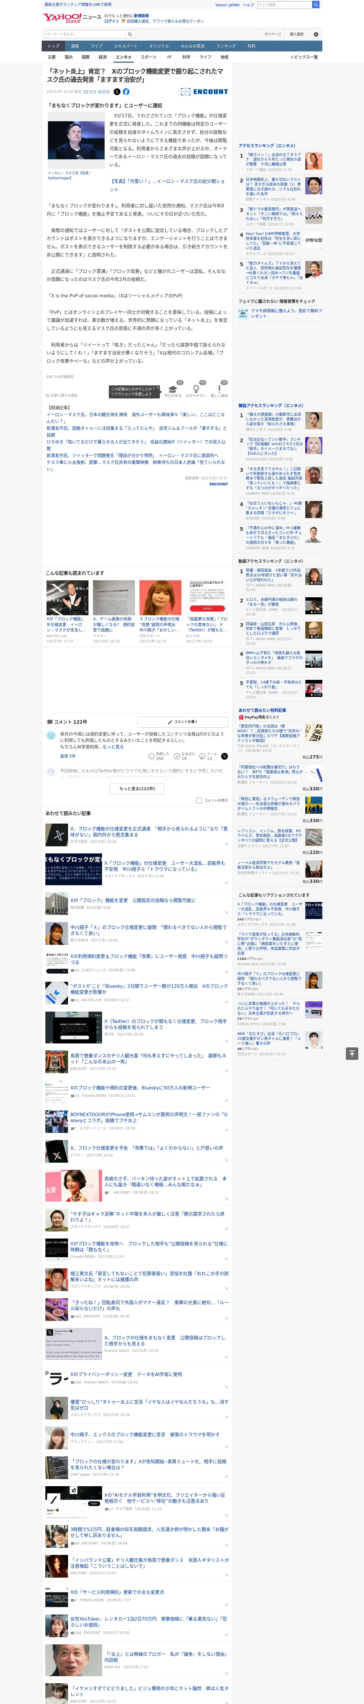Open the 鳥居で懸垂ダンスのチリ人観光客 article
The height and width of the screenshot is (1704, 364).
tap(149, 1058)
